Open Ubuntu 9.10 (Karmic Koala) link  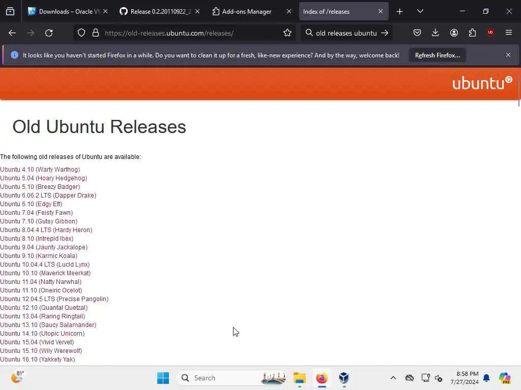39,256
